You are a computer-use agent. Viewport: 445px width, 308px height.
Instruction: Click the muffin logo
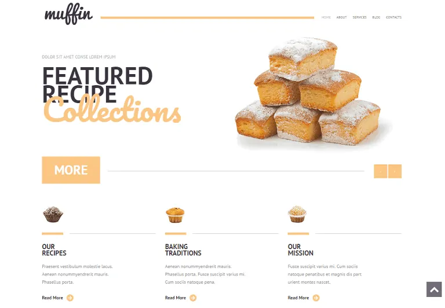pyautogui.click(x=68, y=14)
